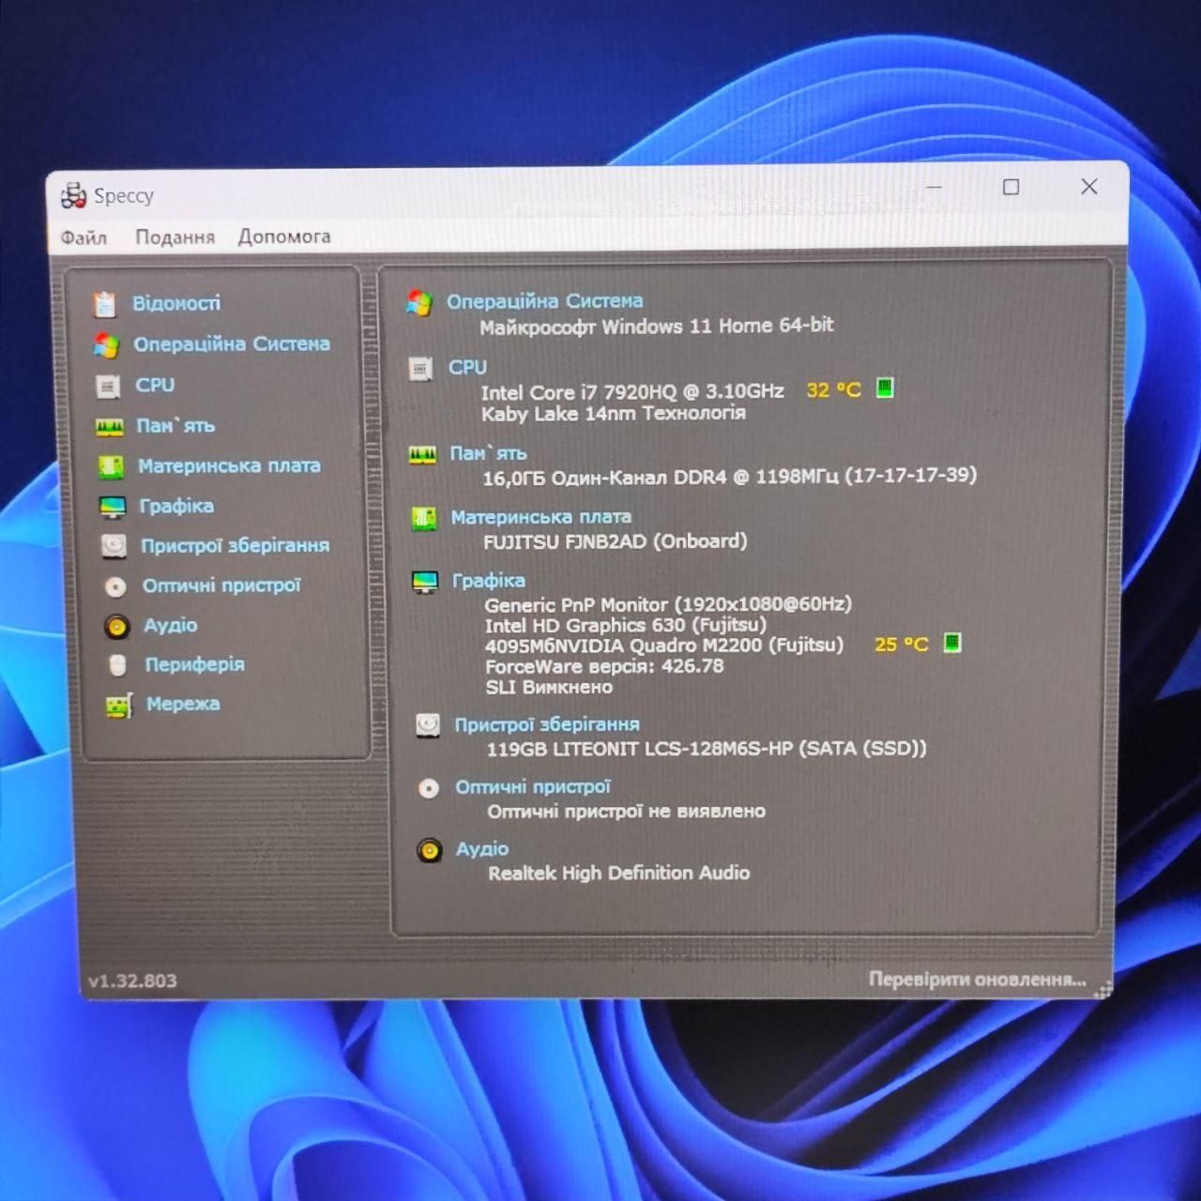Screen dimensions: 1201x1201
Task: Click the Intel Core i7 7920HQ text
Action: [x=632, y=391]
